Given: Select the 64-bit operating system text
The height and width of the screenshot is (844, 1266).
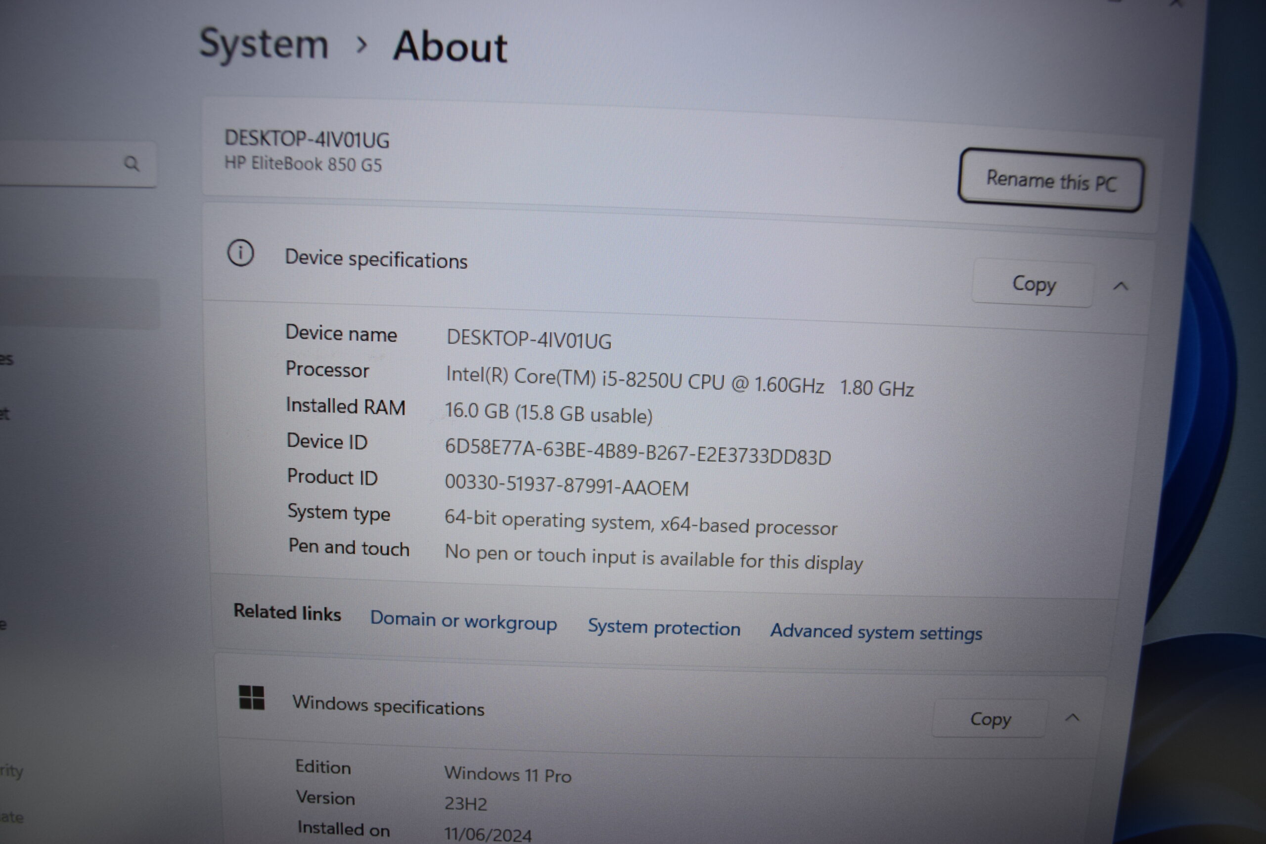Looking at the screenshot, I should tap(640, 523).
